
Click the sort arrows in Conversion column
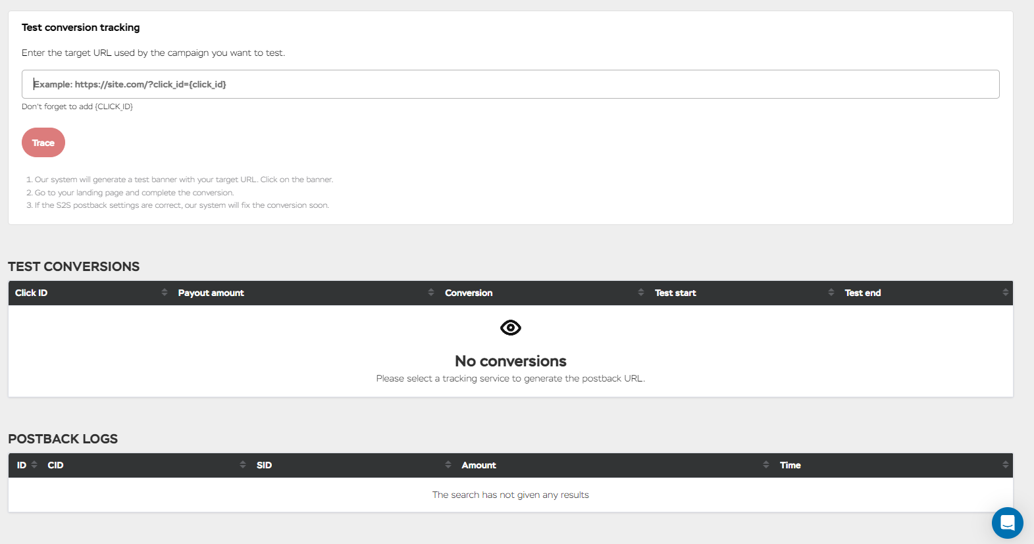(x=640, y=293)
